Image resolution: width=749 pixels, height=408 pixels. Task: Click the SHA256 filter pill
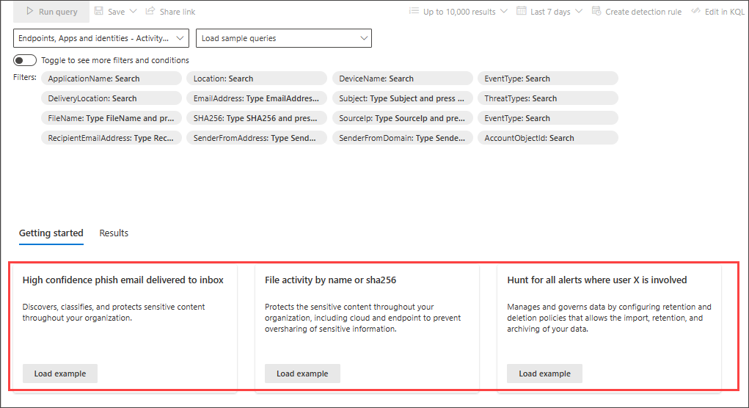coord(257,118)
